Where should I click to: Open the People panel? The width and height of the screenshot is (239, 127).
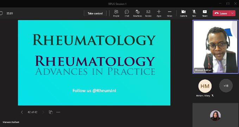click(116, 13)
